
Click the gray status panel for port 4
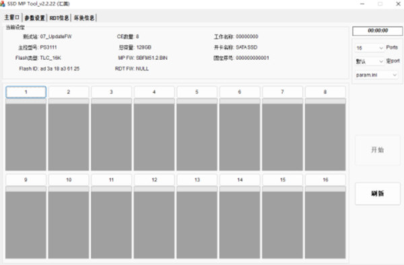click(x=154, y=137)
